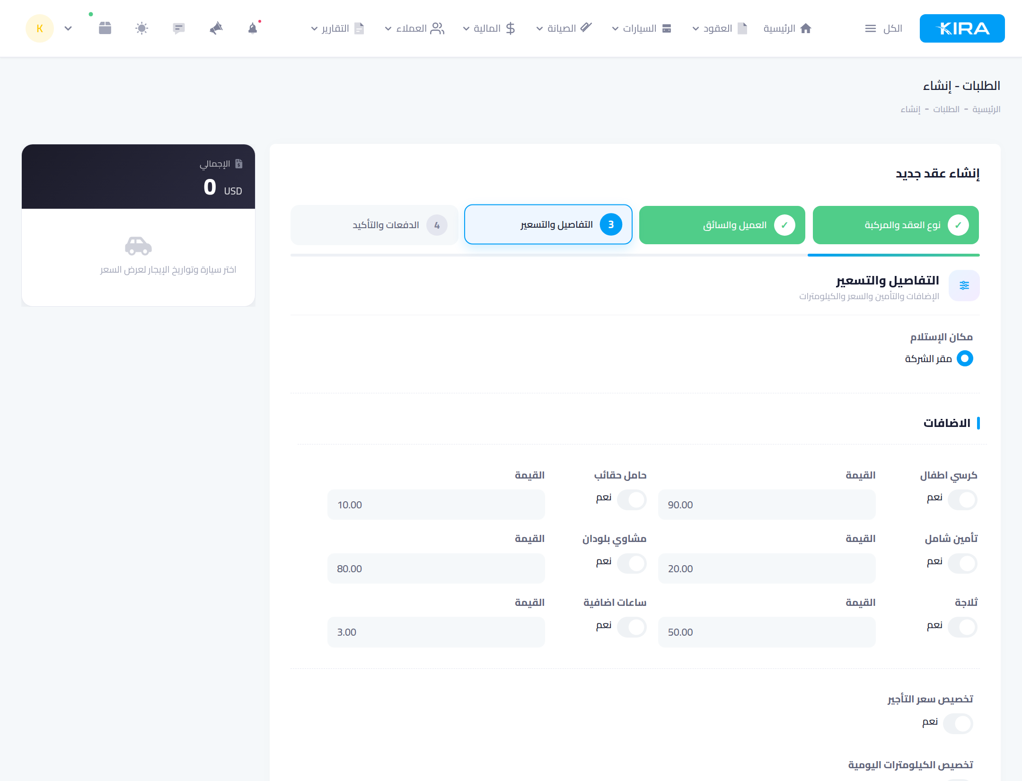
Task: Click the checkmark on العميل والسائق step
Action: tap(784, 225)
